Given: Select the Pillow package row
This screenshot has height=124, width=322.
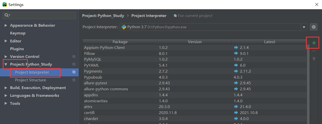Looking at the screenshot, I should (x=195, y=53).
